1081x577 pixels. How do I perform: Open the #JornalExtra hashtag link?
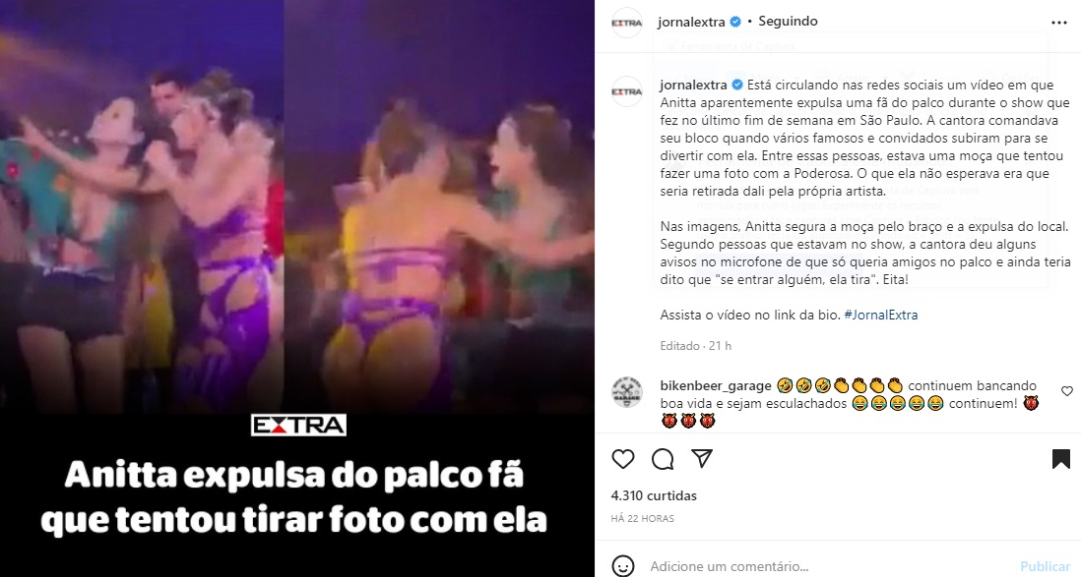click(x=881, y=315)
